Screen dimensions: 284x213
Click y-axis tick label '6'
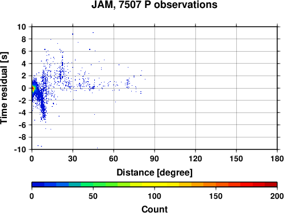click(x=24, y=51)
